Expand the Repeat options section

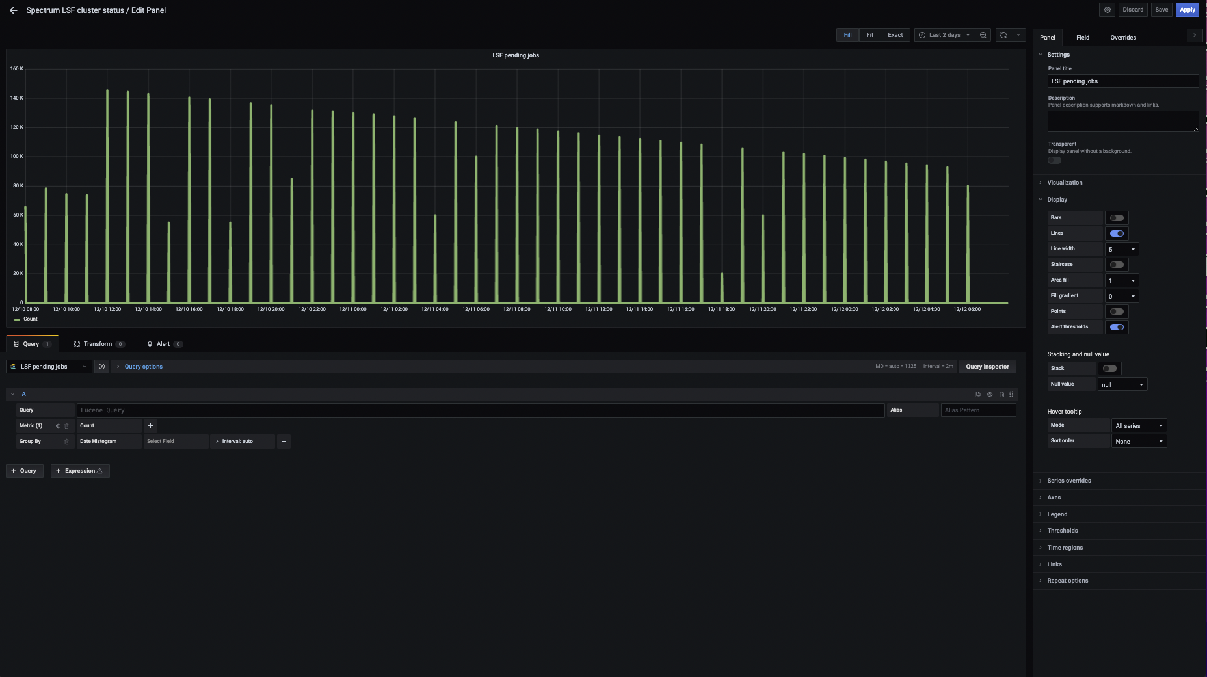coord(1067,581)
